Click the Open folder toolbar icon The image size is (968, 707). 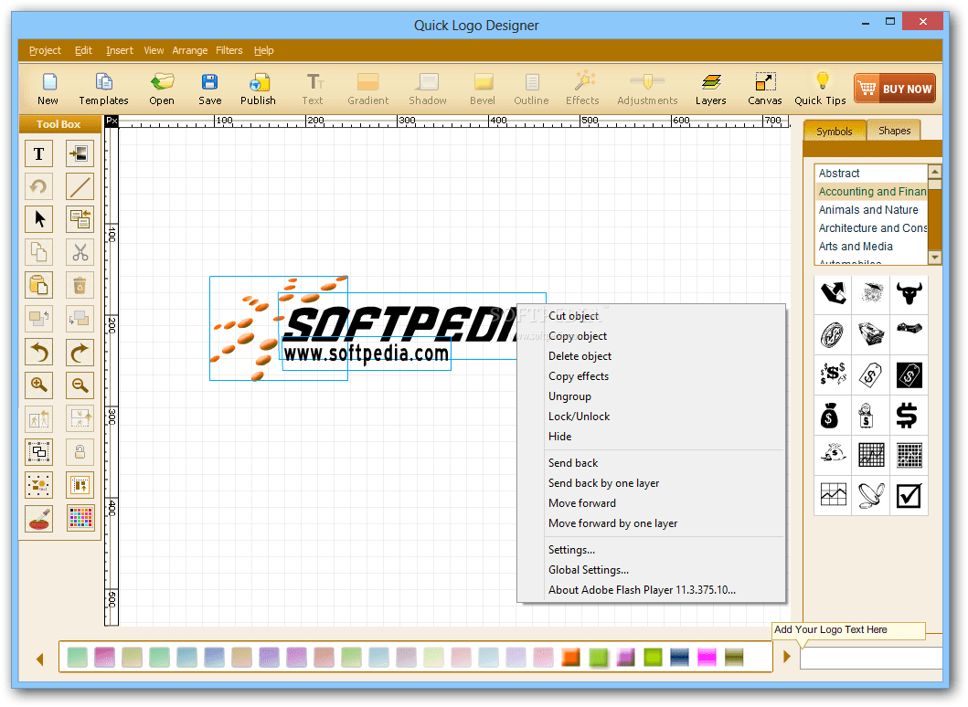coord(162,90)
